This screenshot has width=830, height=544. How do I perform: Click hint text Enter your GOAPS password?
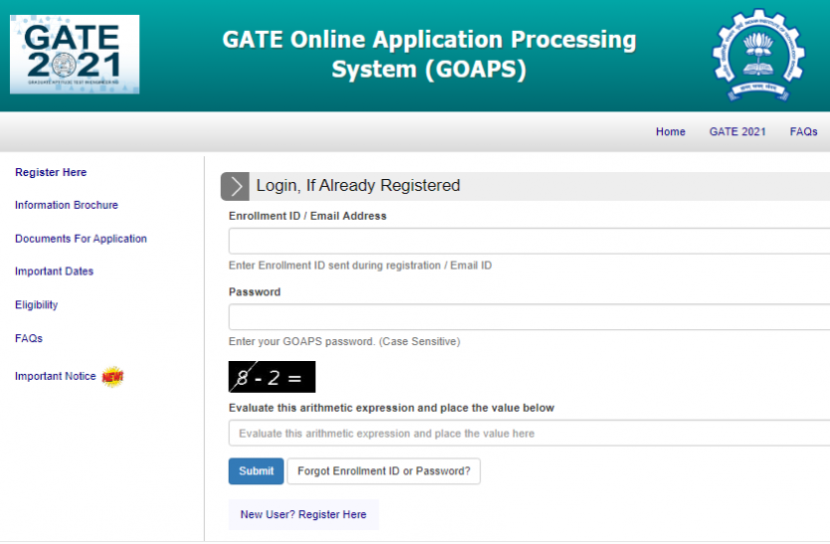[x=345, y=342]
